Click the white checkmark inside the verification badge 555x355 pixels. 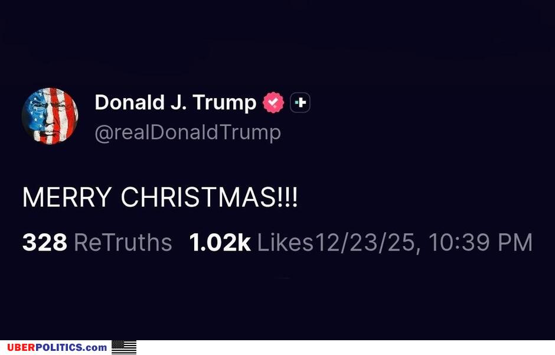272,102
